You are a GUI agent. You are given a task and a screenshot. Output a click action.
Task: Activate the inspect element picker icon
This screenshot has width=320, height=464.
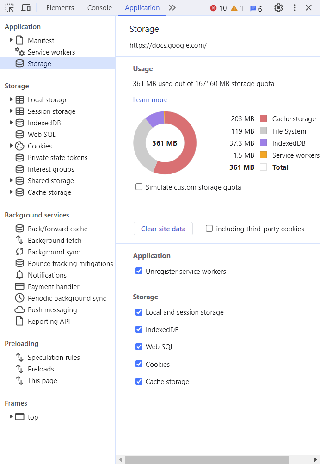tap(9, 8)
